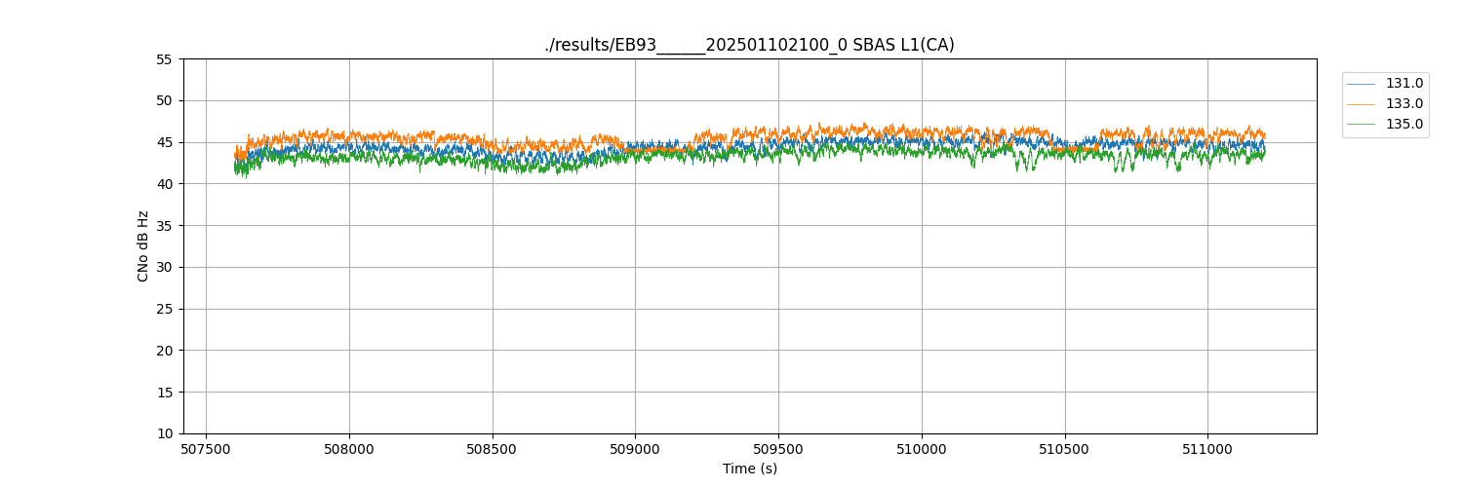Click the 508000 x-axis tick label
Screen dimensions: 1463x487
[x=349, y=449]
